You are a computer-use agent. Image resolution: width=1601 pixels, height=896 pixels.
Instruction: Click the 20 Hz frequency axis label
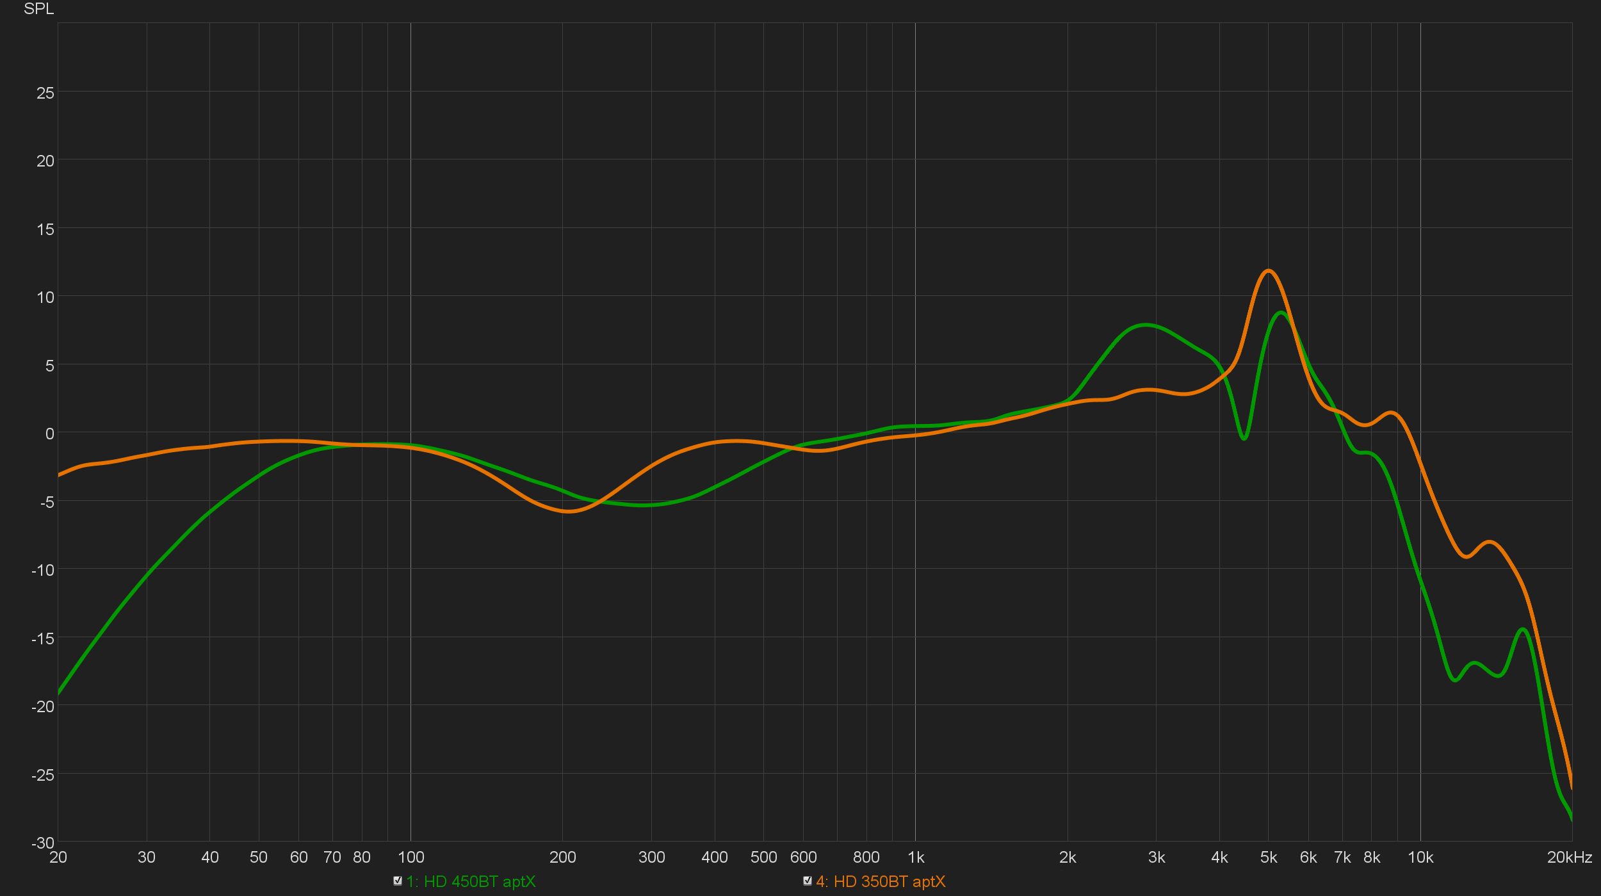[58, 858]
